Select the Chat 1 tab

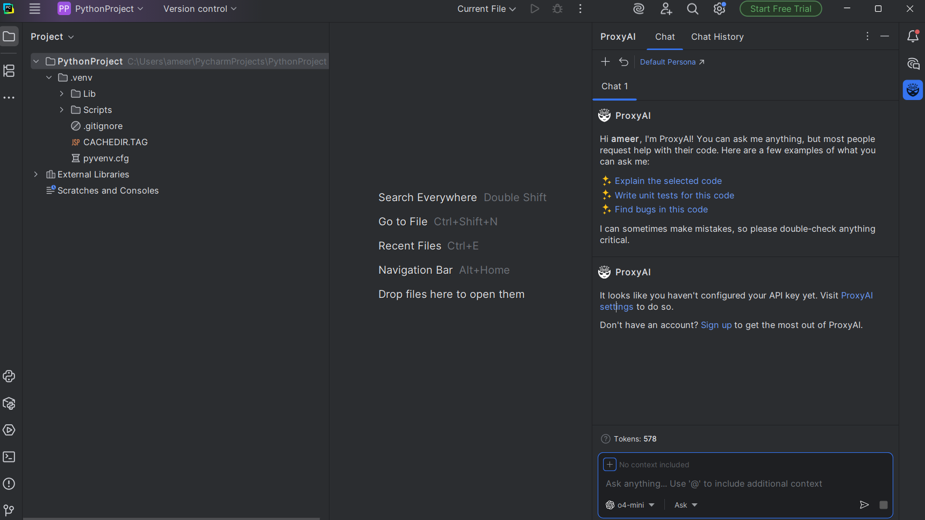pos(614,86)
